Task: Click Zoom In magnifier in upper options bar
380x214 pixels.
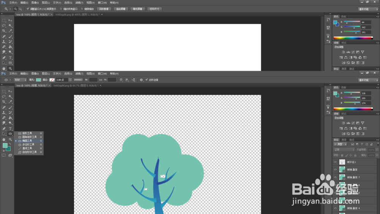Action: (x=16, y=9)
